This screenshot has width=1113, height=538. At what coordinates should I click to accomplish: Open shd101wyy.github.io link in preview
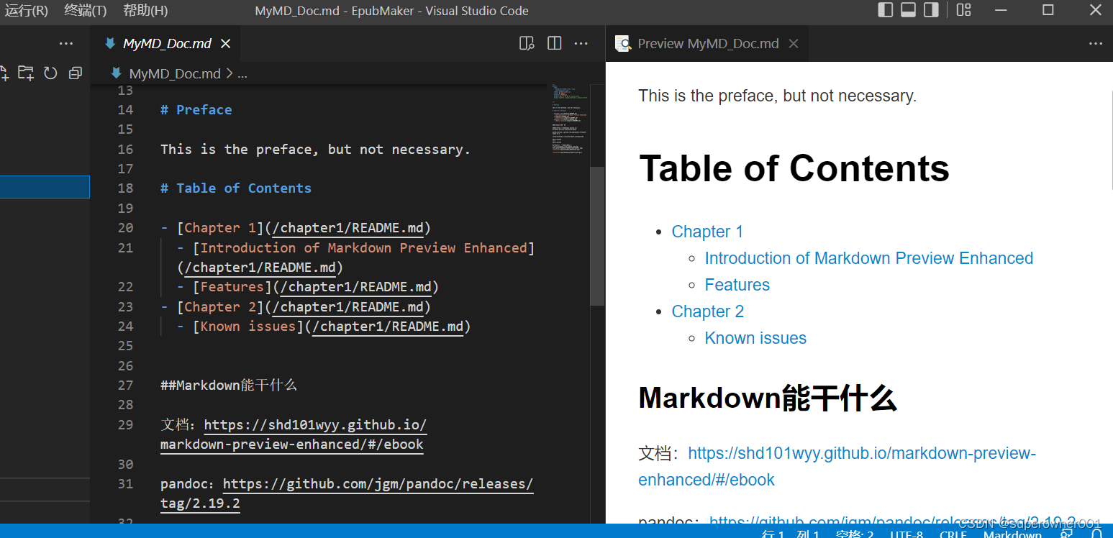click(x=837, y=466)
